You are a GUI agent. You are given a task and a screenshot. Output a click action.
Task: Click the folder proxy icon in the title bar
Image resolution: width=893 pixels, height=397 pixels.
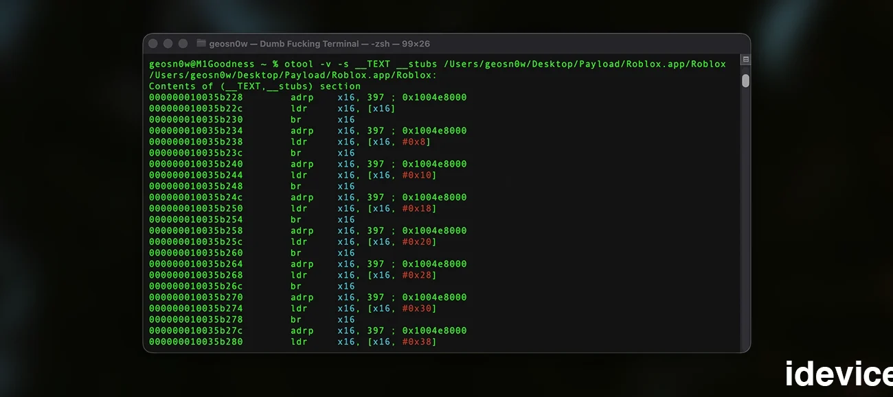tap(201, 43)
